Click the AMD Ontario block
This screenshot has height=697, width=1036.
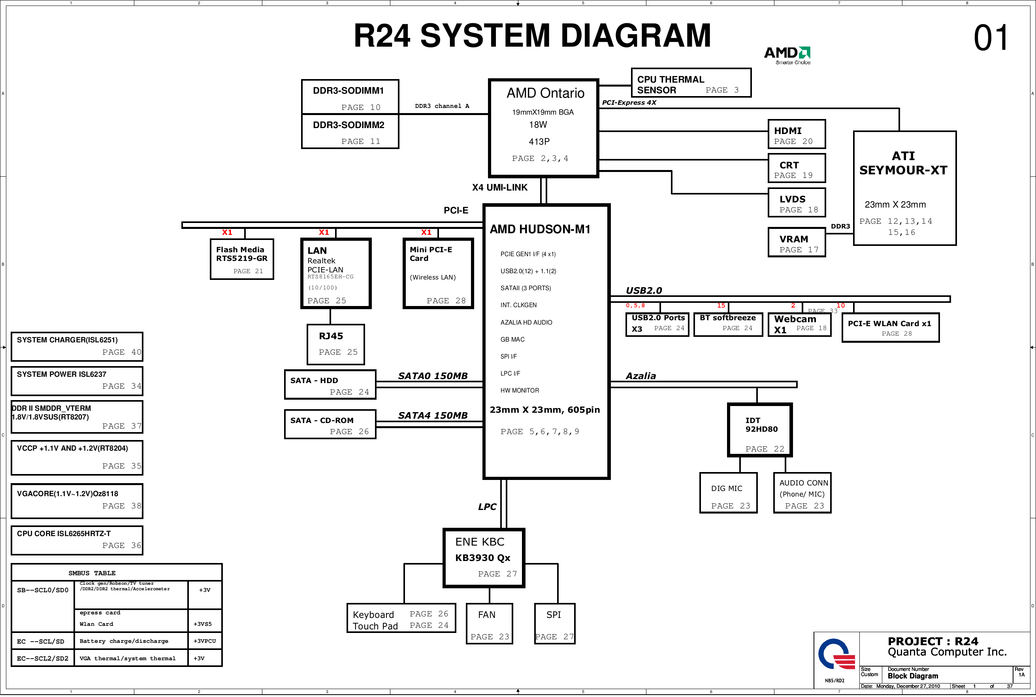(543, 128)
